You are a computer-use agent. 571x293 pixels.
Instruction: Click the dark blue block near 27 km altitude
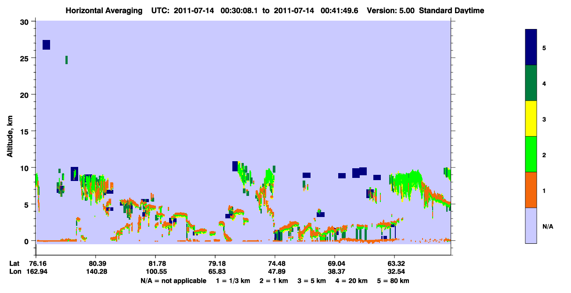(x=46, y=45)
